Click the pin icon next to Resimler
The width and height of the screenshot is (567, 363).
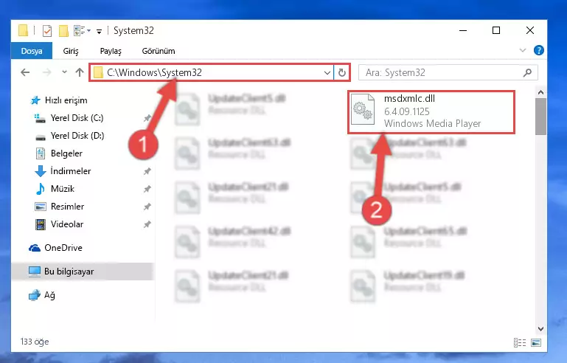(x=147, y=207)
